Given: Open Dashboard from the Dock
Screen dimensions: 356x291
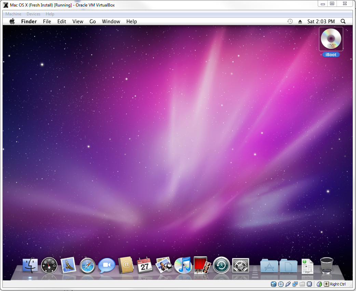Looking at the screenshot, I should pyautogui.click(x=49, y=265).
